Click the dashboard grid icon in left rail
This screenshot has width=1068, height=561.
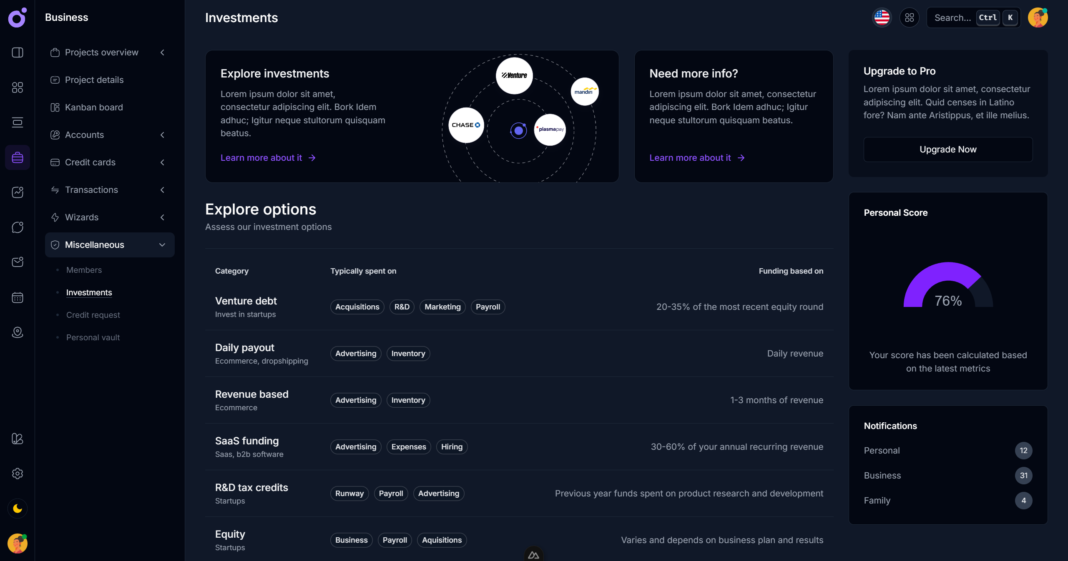(18, 87)
